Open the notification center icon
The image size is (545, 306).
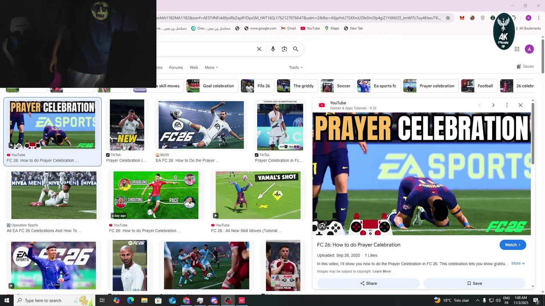(x=536, y=300)
